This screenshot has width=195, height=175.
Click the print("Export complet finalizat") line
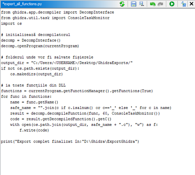[70, 141]
